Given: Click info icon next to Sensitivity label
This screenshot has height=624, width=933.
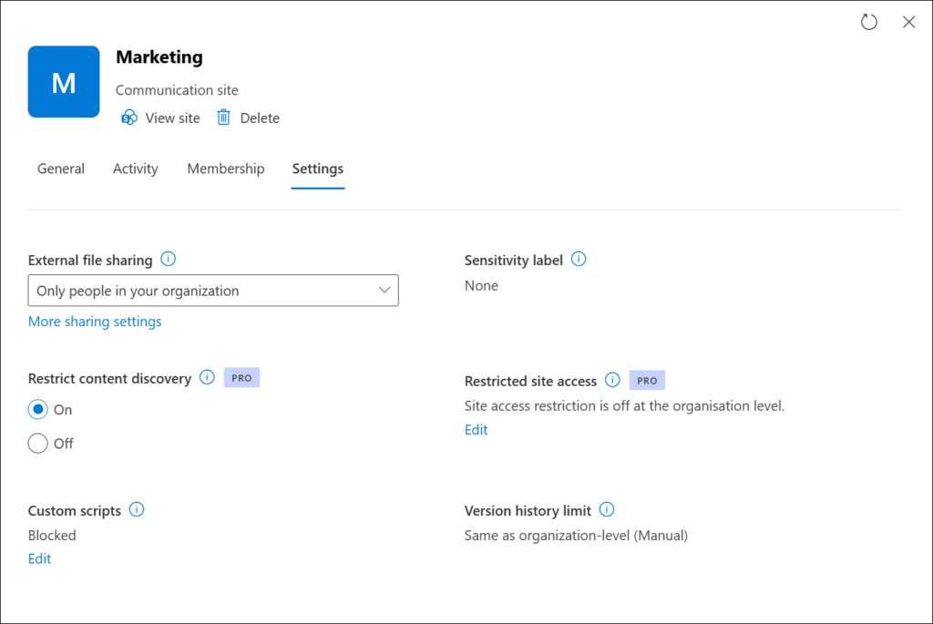Looking at the screenshot, I should point(579,260).
